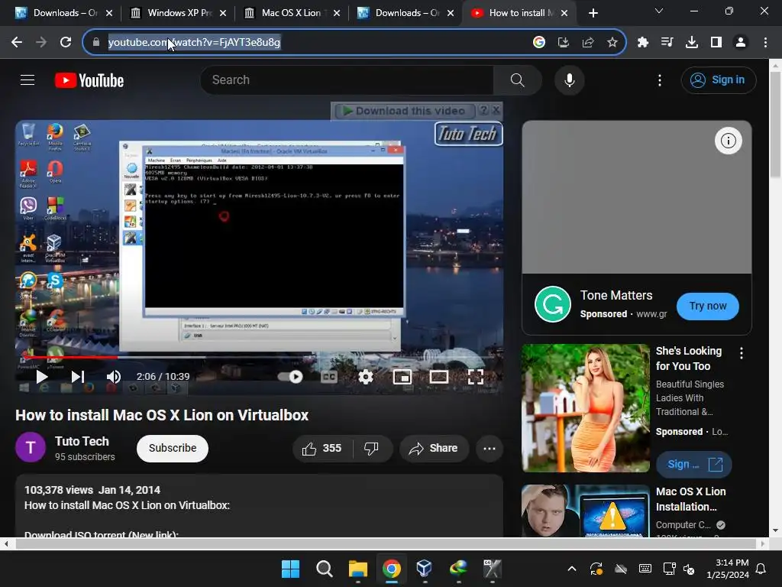782x587 pixels.
Task: Open ad info icon on sponsored banner
Action: pos(728,141)
